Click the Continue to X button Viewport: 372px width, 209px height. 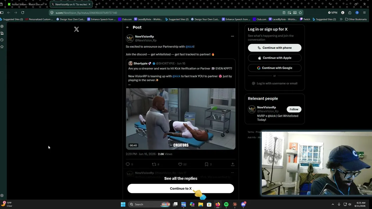coord(180,188)
